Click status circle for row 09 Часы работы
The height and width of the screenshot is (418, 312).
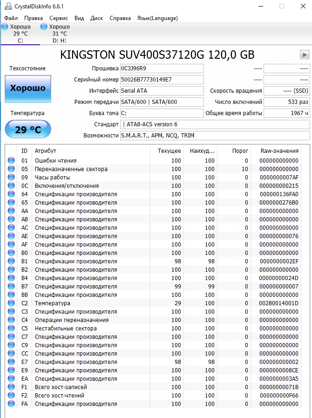click(x=11, y=177)
